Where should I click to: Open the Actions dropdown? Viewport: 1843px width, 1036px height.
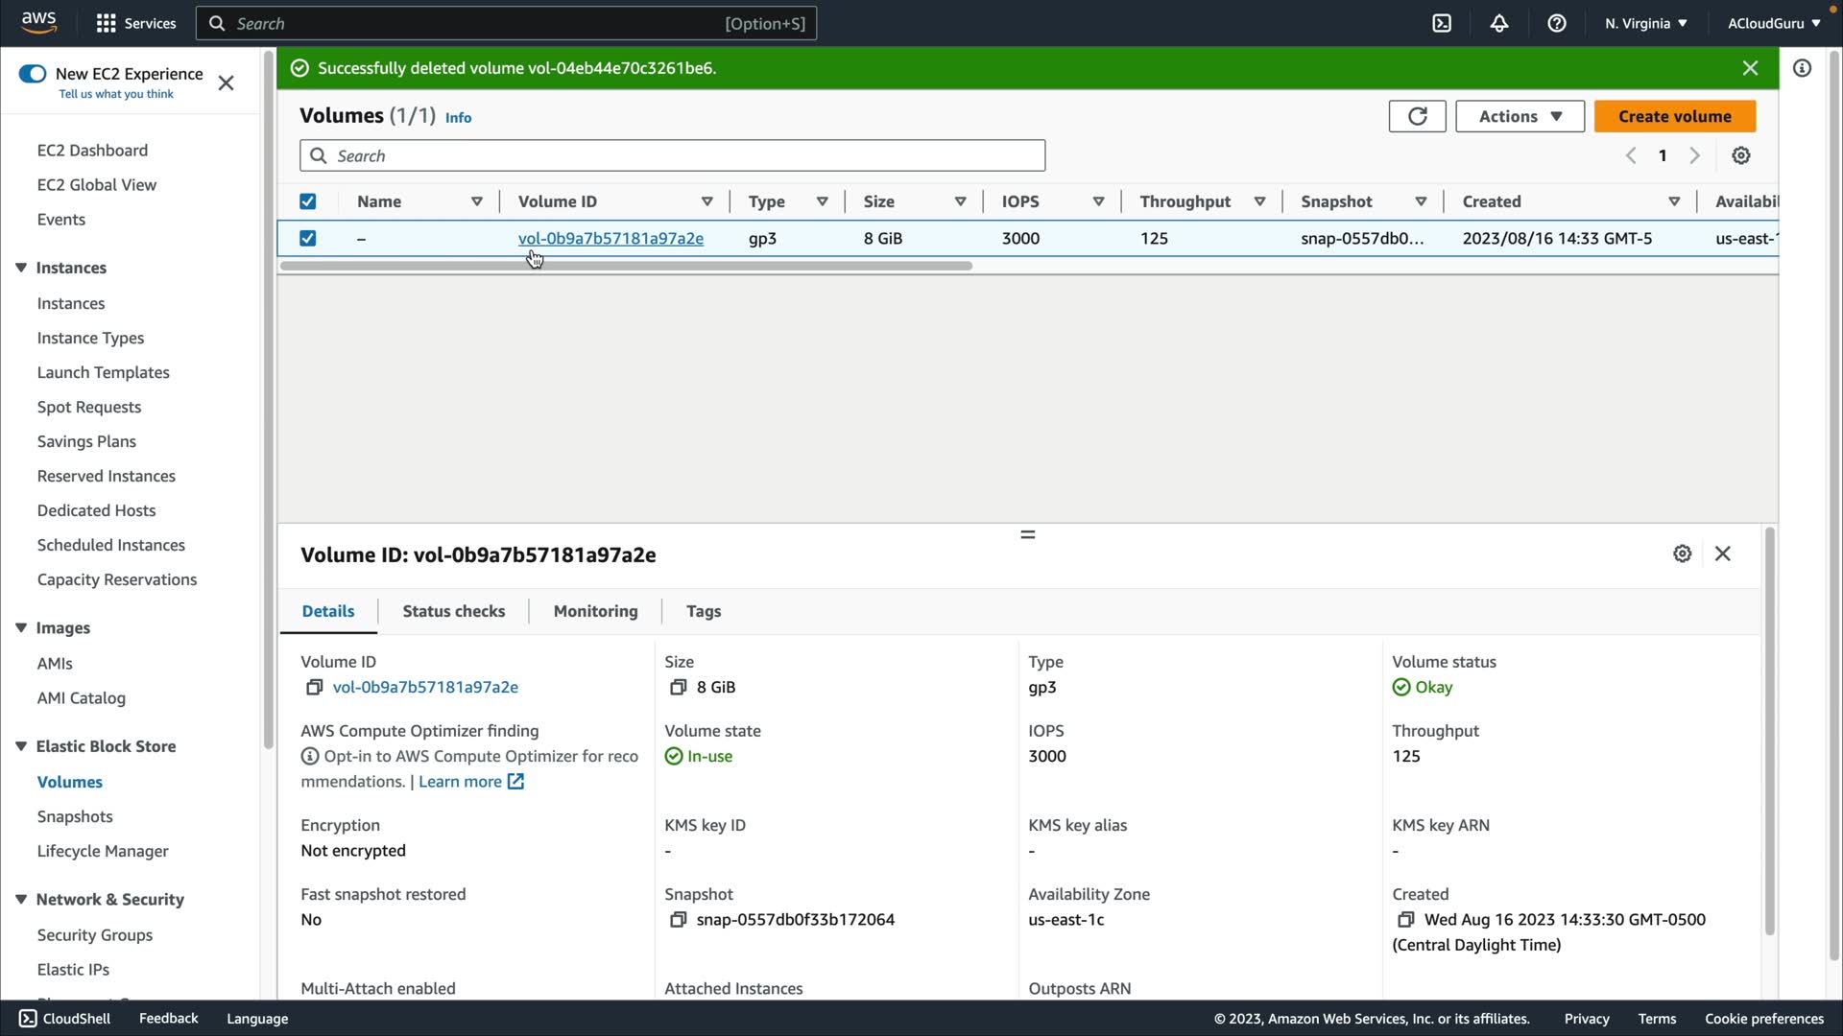pos(1520,116)
